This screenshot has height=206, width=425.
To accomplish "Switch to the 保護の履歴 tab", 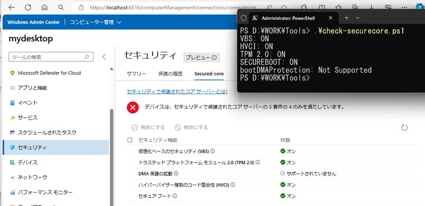I will pos(170,74).
